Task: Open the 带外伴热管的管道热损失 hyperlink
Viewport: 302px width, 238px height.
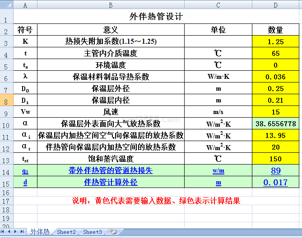Action: point(111,171)
